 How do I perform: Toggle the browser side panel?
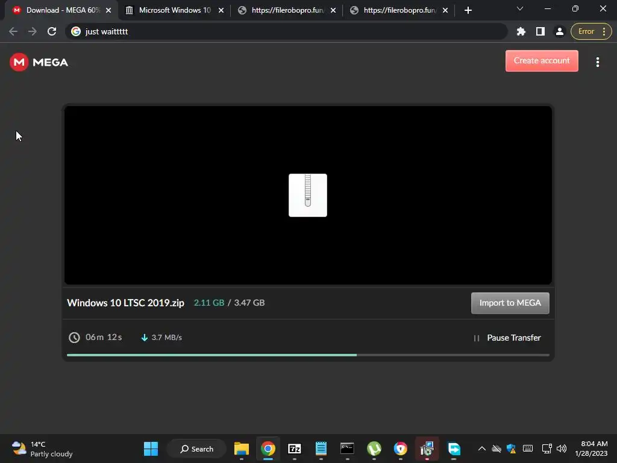[540, 31]
